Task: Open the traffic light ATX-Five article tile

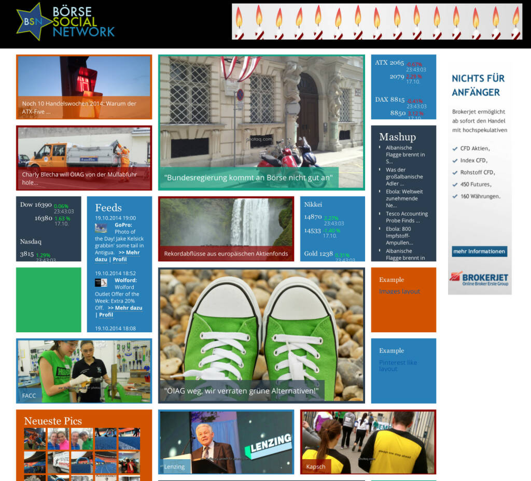Action: pos(84,87)
